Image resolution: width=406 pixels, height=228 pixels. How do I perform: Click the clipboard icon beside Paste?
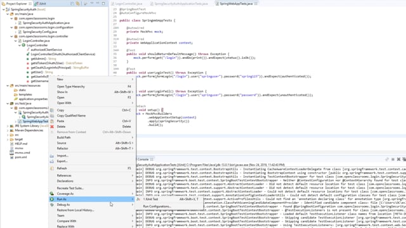click(52, 121)
